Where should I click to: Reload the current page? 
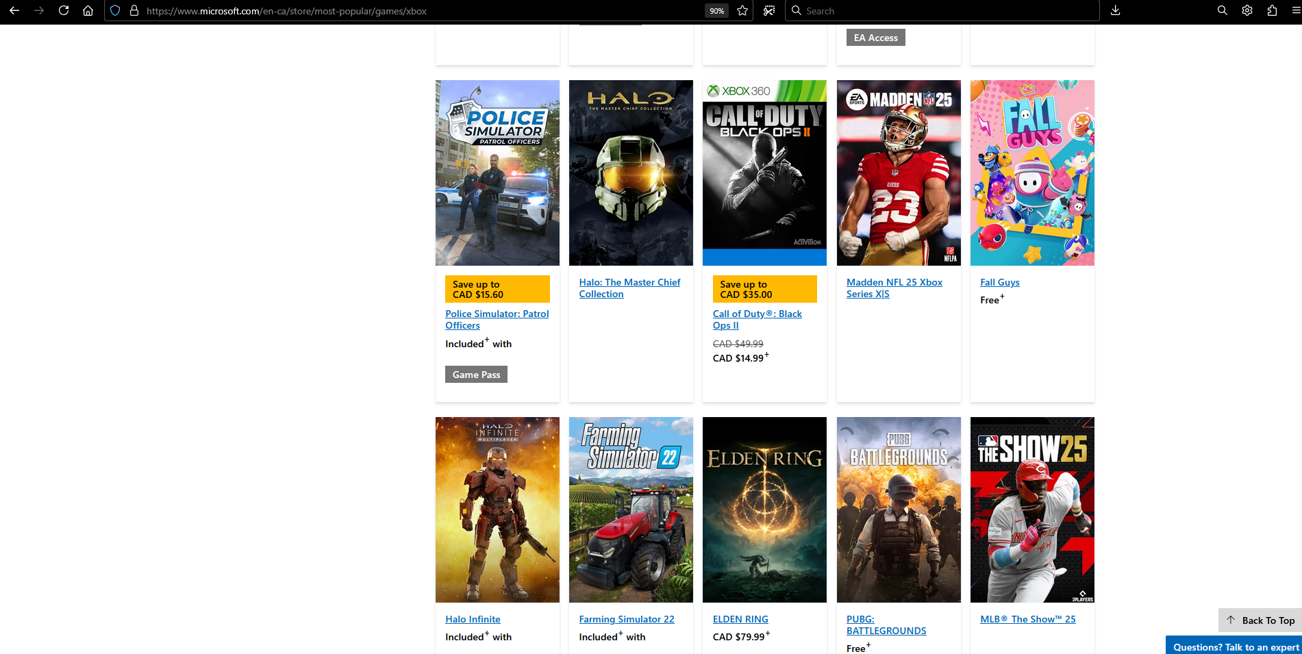coord(64,11)
